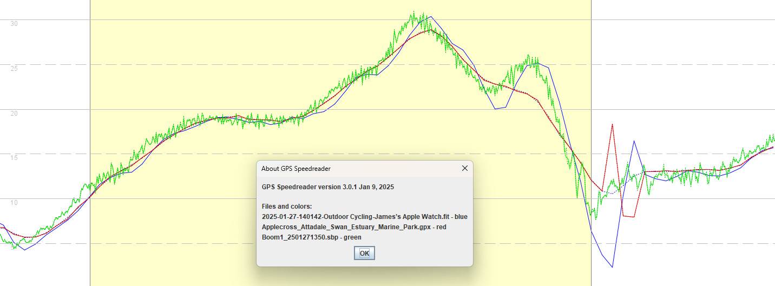This screenshot has width=775, height=286.
Task: Click OK in the About dialog
Action: click(x=364, y=253)
